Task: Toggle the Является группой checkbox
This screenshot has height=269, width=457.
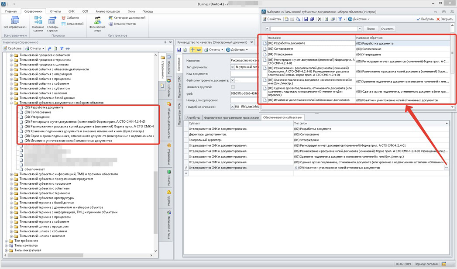Action: click(233, 87)
